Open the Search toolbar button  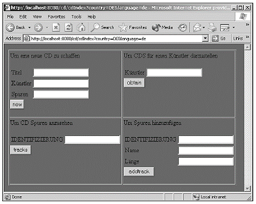(103, 27)
